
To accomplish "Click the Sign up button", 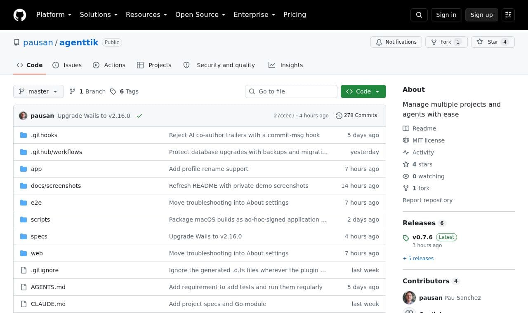I will 482,15.
